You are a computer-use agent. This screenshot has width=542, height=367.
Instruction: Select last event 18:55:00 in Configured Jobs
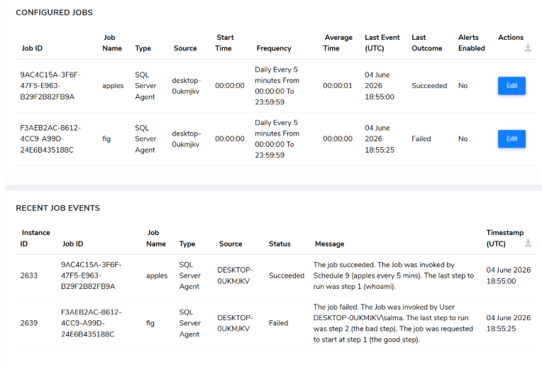pyautogui.click(x=380, y=86)
